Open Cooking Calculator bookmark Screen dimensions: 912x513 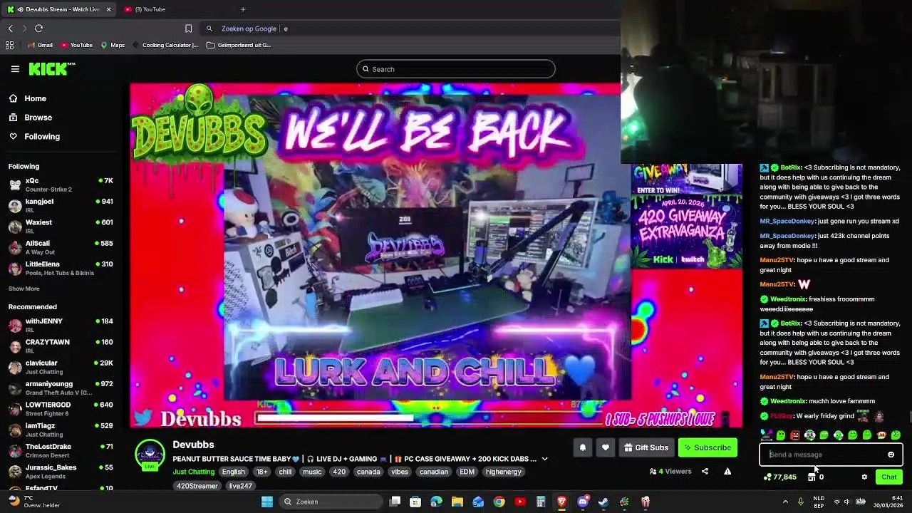pyautogui.click(x=165, y=45)
